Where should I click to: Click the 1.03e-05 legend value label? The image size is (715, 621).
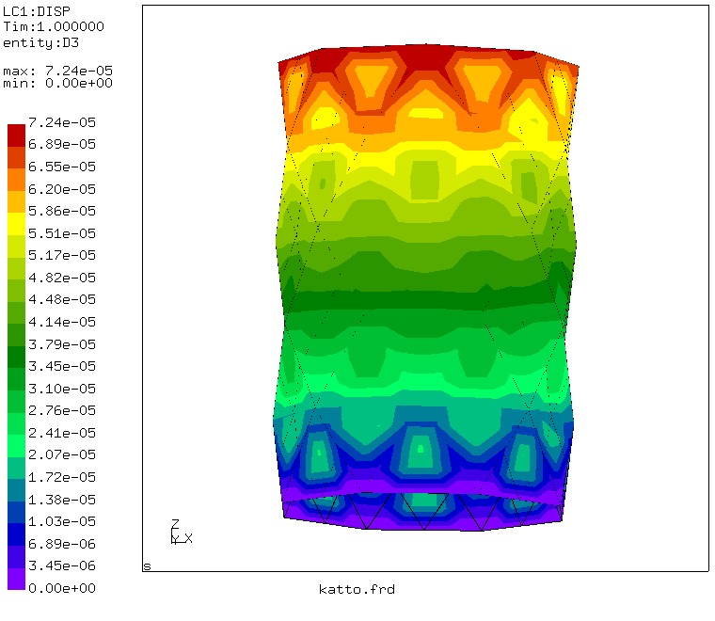[62, 521]
